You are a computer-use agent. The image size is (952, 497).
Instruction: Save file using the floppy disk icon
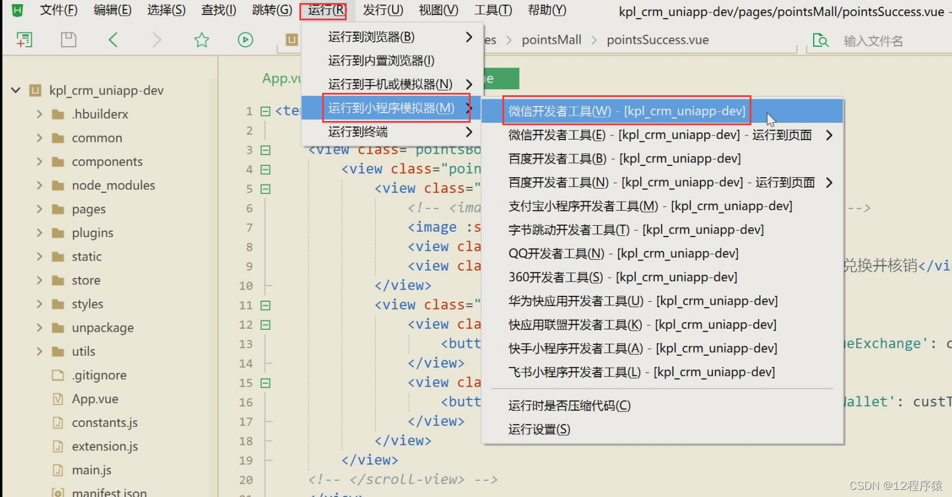[x=69, y=40]
